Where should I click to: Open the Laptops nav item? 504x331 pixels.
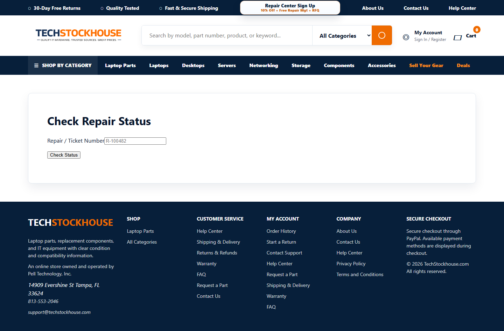pos(159,65)
